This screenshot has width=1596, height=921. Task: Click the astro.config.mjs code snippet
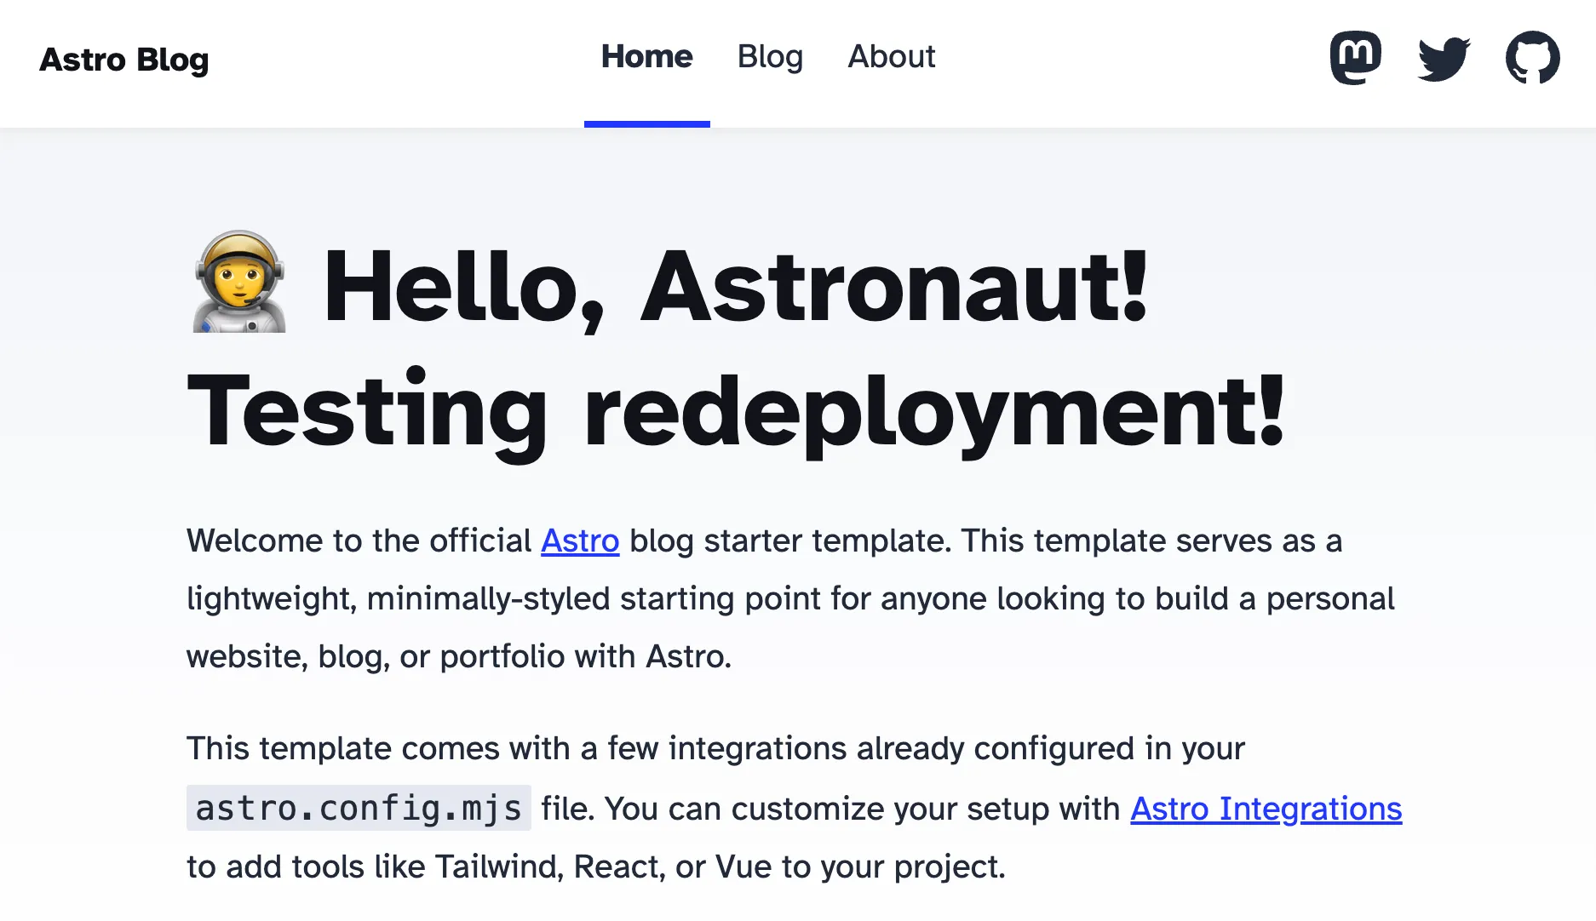coord(359,809)
